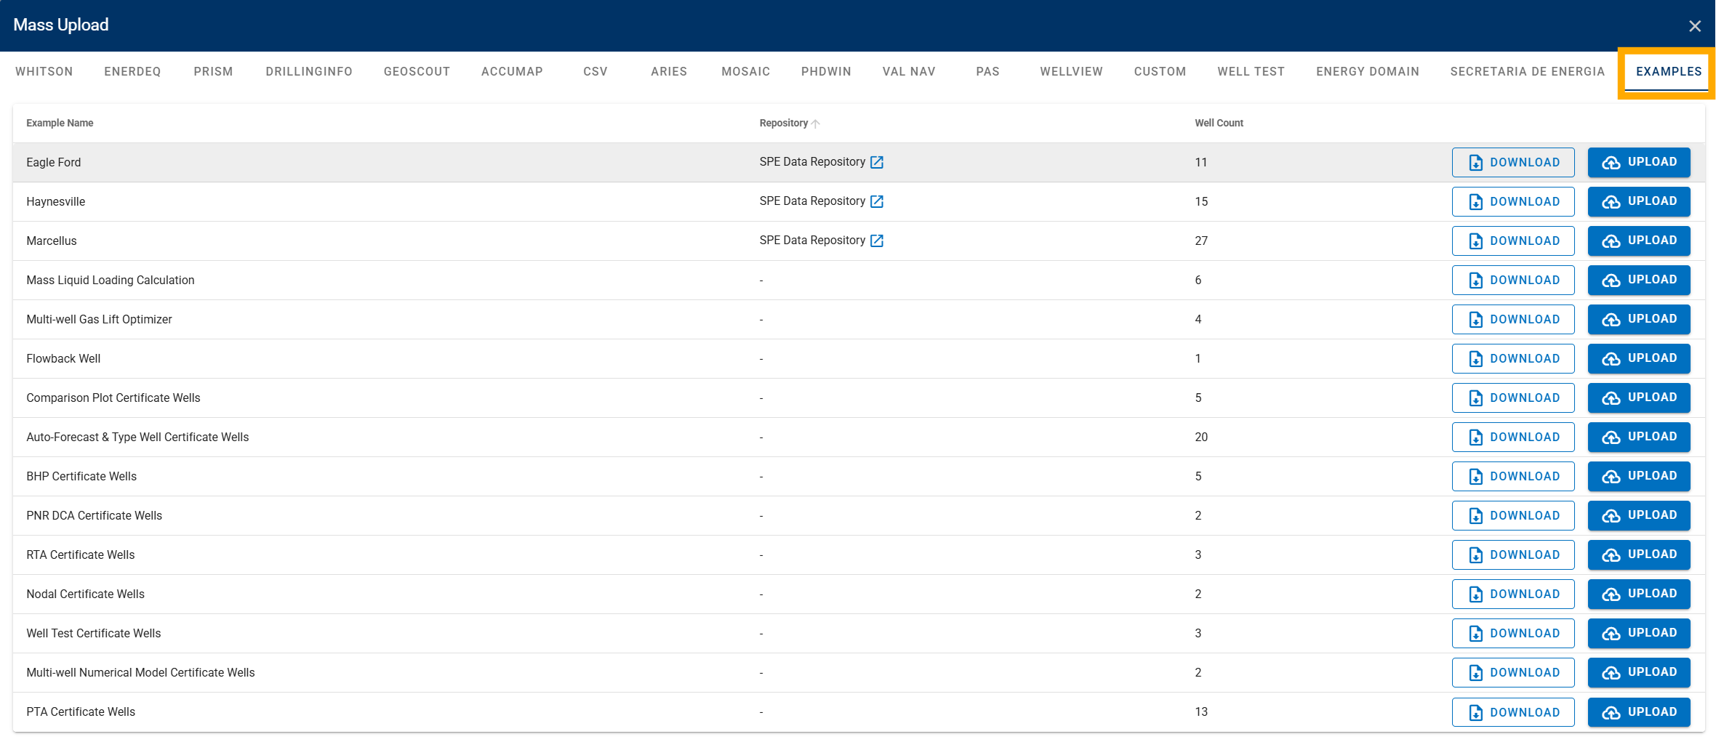Download the Haynesville example
This screenshot has height=742, width=1716.
pyautogui.click(x=1513, y=201)
